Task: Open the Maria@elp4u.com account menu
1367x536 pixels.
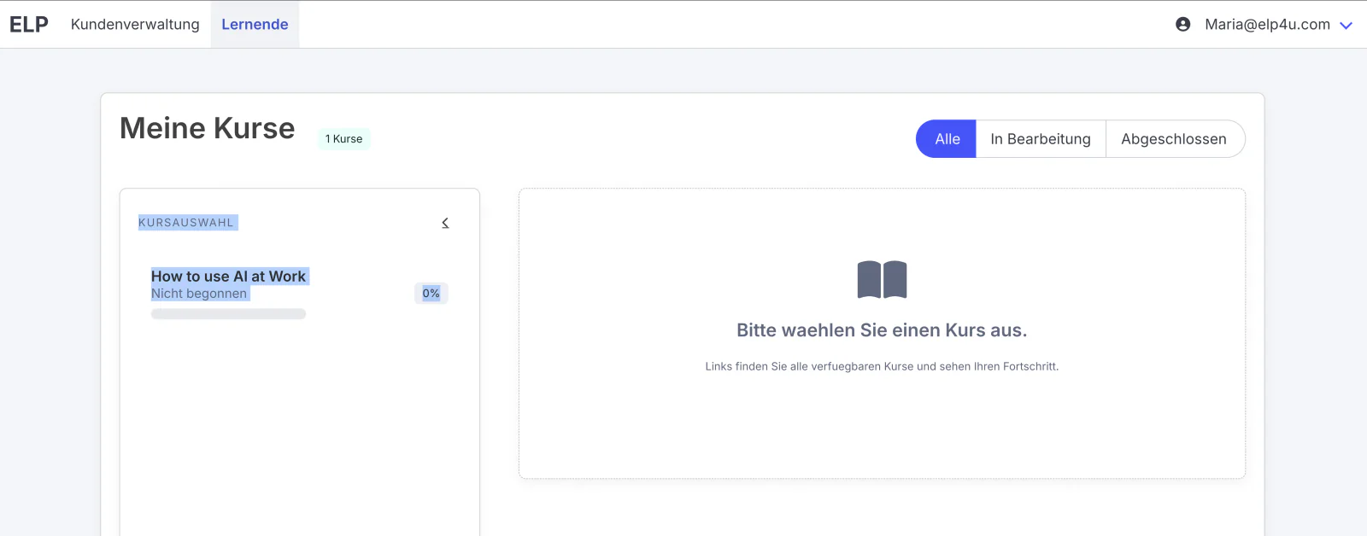Action: [x=1267, y=25]
